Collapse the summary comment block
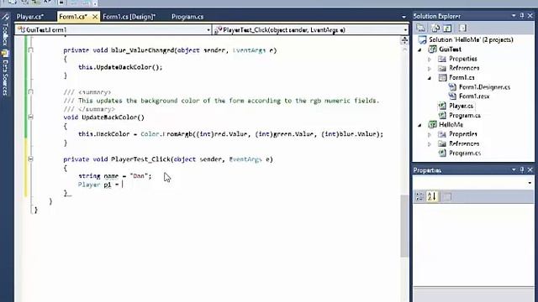538x302 pixels. [x=30, y=92]
